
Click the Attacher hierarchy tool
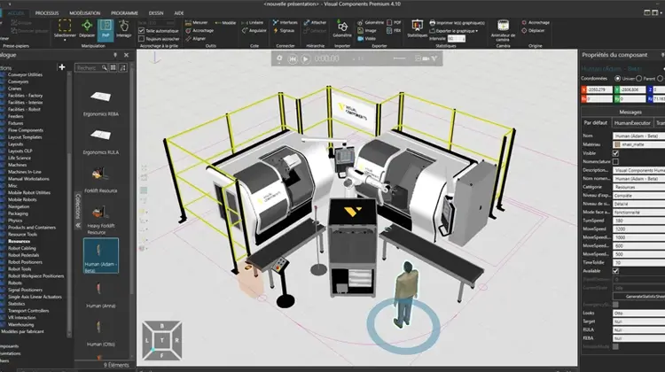[x=315, y=22]
